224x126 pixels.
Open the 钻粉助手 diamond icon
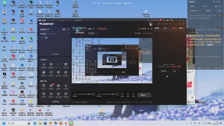(59, 73)
